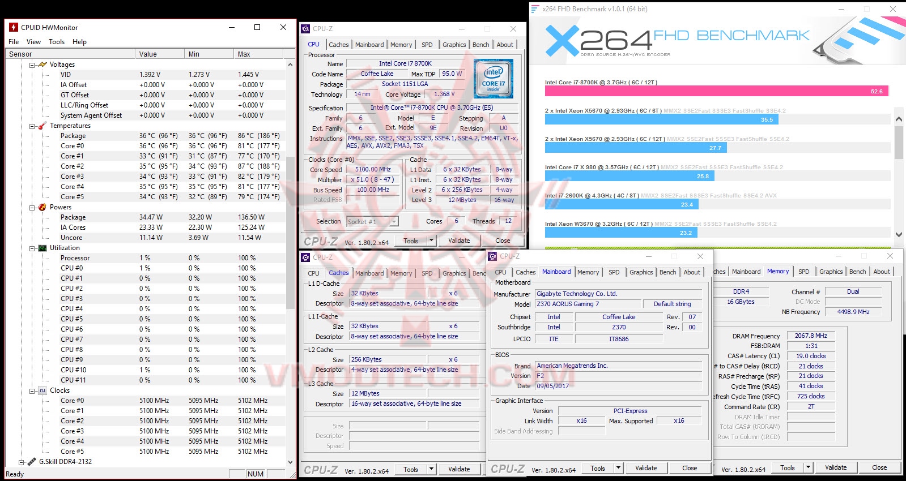Select the Memory tab in the CPU-Z Caches window

pyautogui.click(x=401, y=273)
